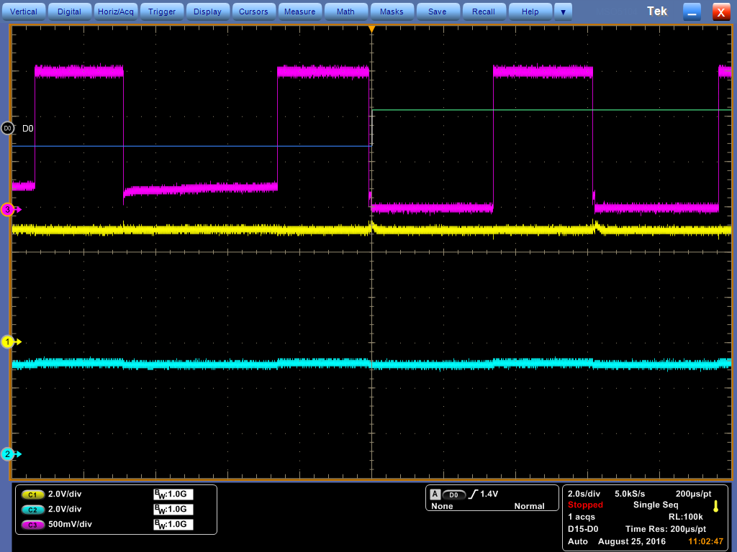Click the D0 digital channel marker
The image size is (737, 552).
[x=8, y=128]
